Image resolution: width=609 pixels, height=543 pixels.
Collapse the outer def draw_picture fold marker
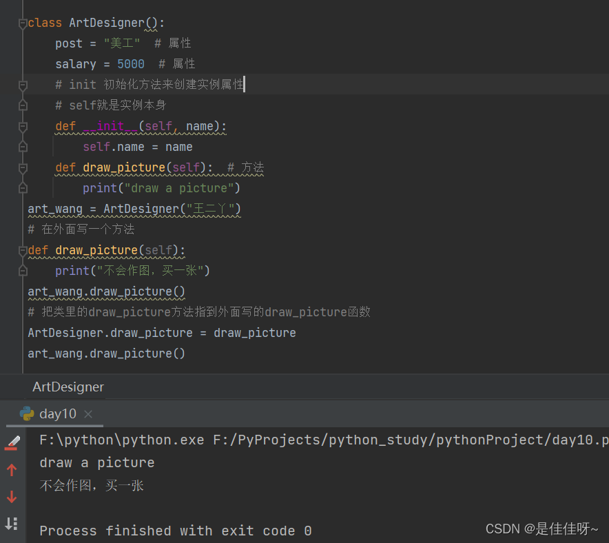pyautogui.click(x=23, y=251)
